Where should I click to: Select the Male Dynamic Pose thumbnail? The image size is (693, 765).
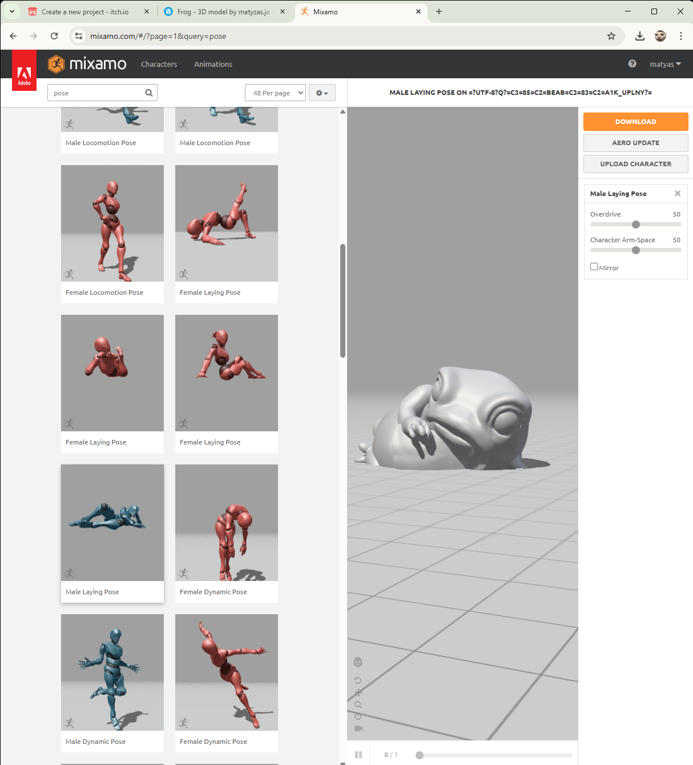click(112, 672)
